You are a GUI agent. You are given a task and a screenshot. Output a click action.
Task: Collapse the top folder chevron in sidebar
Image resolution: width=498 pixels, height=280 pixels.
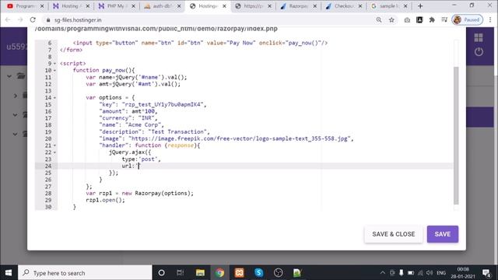coord(9,76)
